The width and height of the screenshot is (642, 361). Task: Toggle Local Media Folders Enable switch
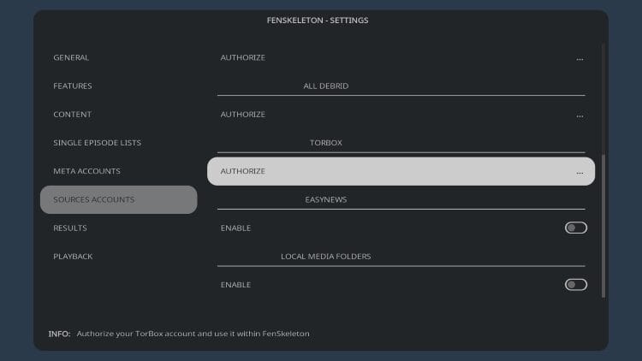(x=576, y=285)
